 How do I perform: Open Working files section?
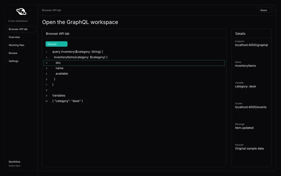pos(16,45)
